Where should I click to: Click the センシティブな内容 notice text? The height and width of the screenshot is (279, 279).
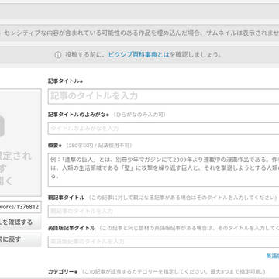point(142,33)
